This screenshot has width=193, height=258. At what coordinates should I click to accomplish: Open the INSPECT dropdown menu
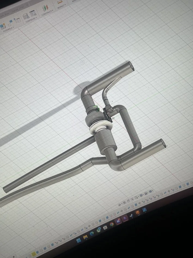(x=61, y=7)
